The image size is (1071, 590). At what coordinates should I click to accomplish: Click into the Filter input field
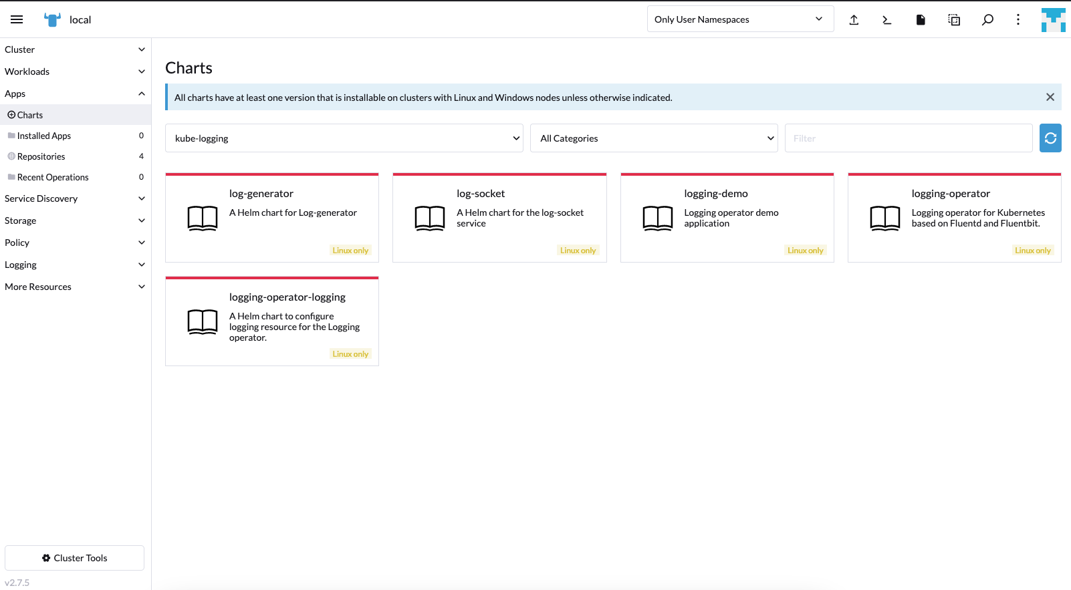(909, 138)
